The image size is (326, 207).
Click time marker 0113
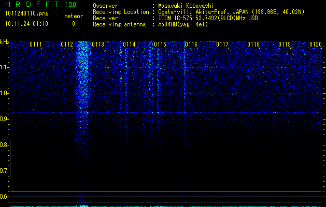click(x=98, y=45)
